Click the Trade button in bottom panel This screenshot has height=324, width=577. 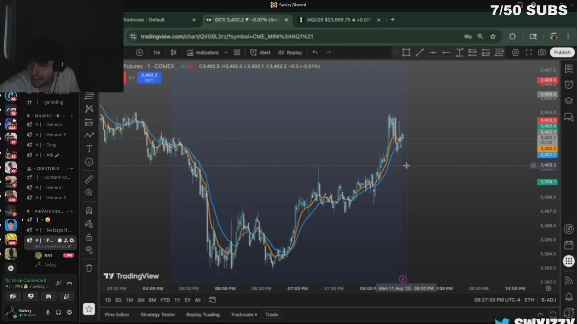click(272, 315)
